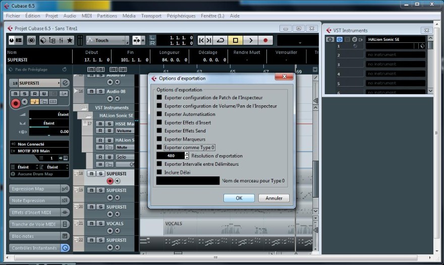Solo SUPERSTI track 22

[x=100, y=240]
